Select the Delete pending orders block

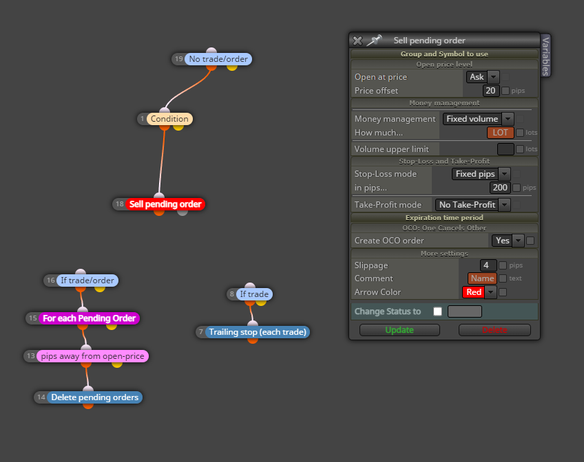94,397
